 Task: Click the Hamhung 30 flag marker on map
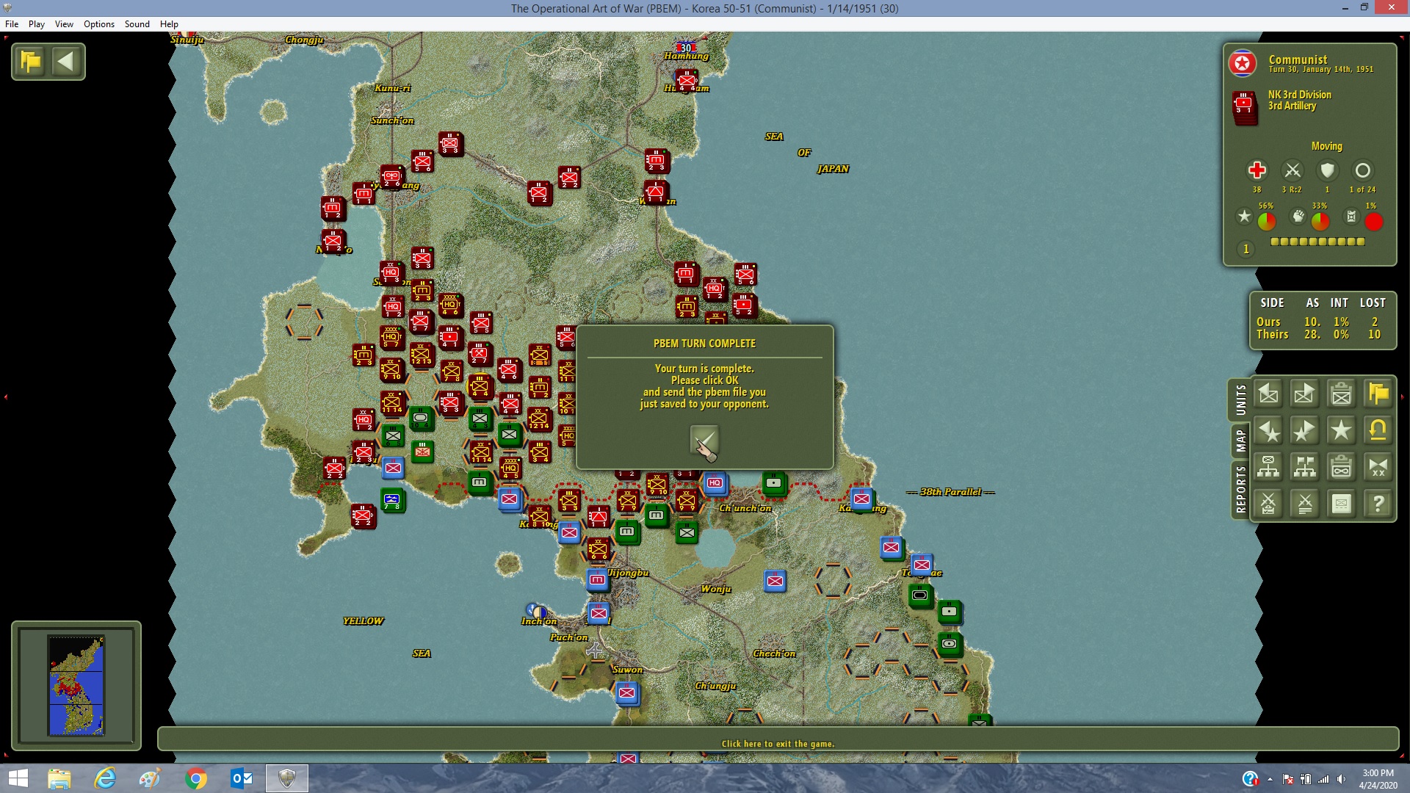685,48
